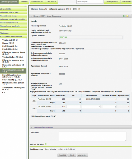Collapse the left sidebar using the arrow icon
Viewport: 132px width, 159px height.
coord(25,6)
